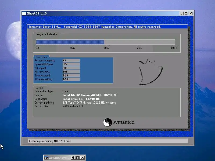Click the 100% progress label

tap(174, 48)
